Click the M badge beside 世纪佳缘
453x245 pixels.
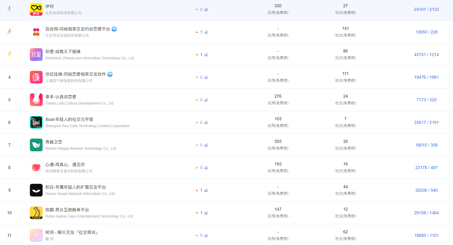110,74
